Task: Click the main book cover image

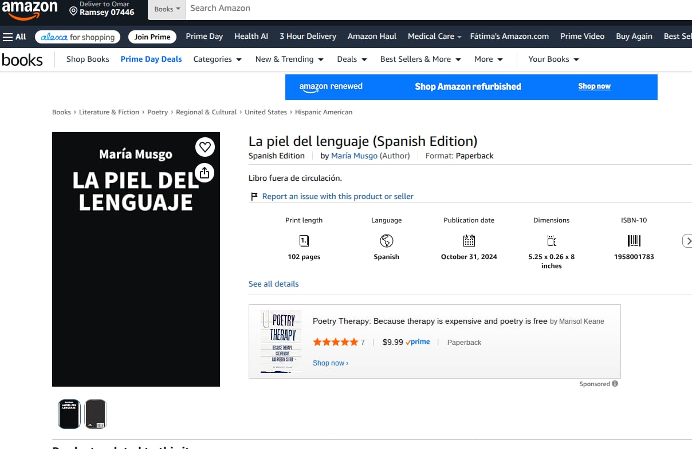Action: click(x=136, y=259)
